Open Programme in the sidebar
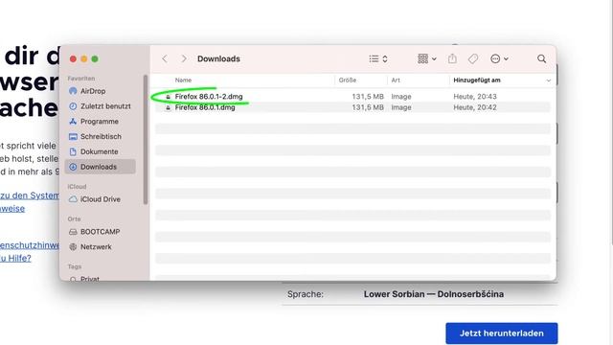 coord(101,122)
